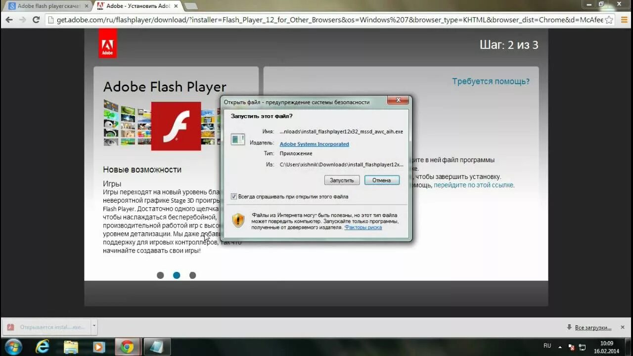Close the downloads bar

[x=622, y=327]
